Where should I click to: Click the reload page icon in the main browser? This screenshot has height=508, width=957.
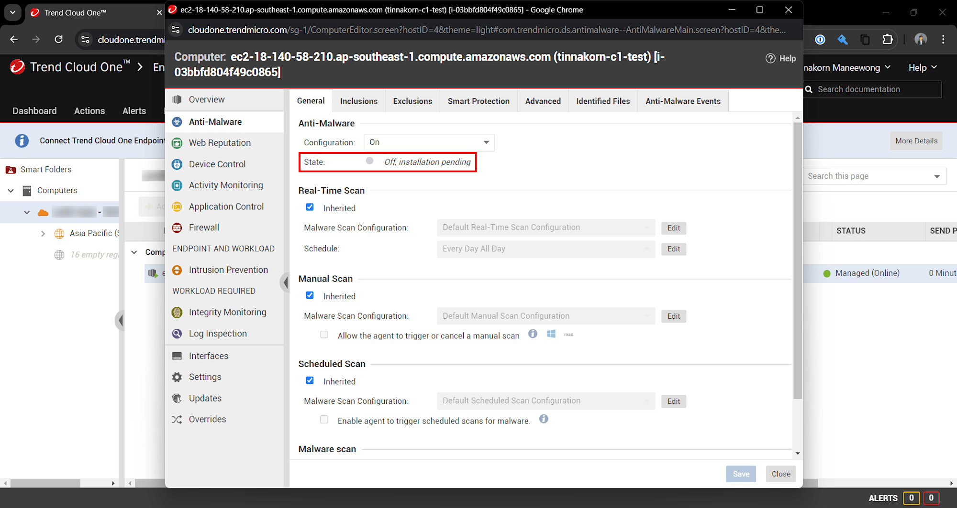(x=58, y=39)
